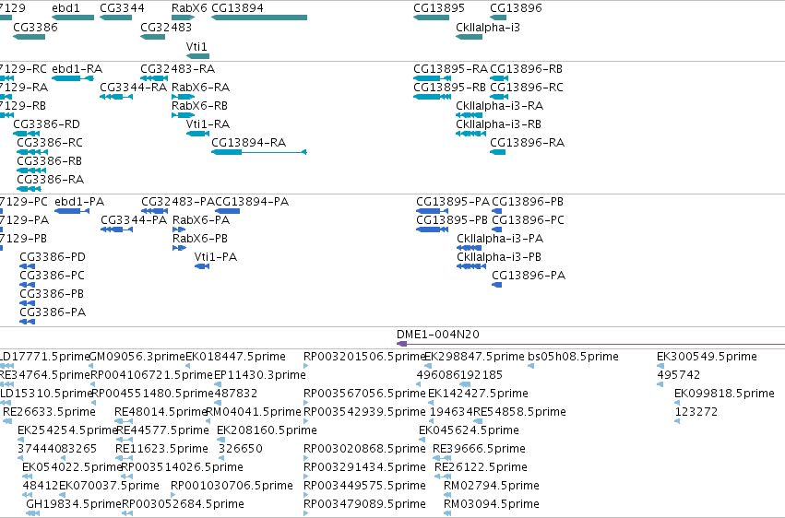Open the 'CkIIalpha-i3' gene label
The image size is (785, 518).
pyautogui.click(x=488, y=28)
